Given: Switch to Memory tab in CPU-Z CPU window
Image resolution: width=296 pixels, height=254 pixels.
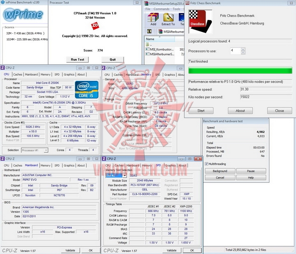Looking at the screenshot, I should [46, 74].
